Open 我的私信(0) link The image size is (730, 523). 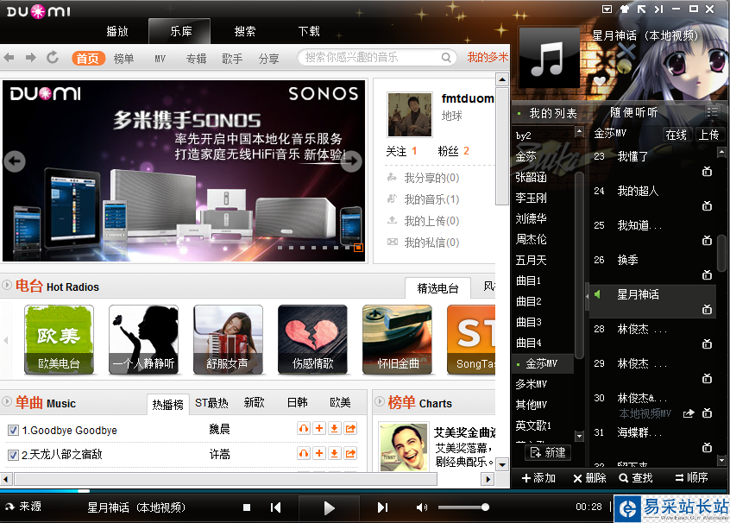431,243
